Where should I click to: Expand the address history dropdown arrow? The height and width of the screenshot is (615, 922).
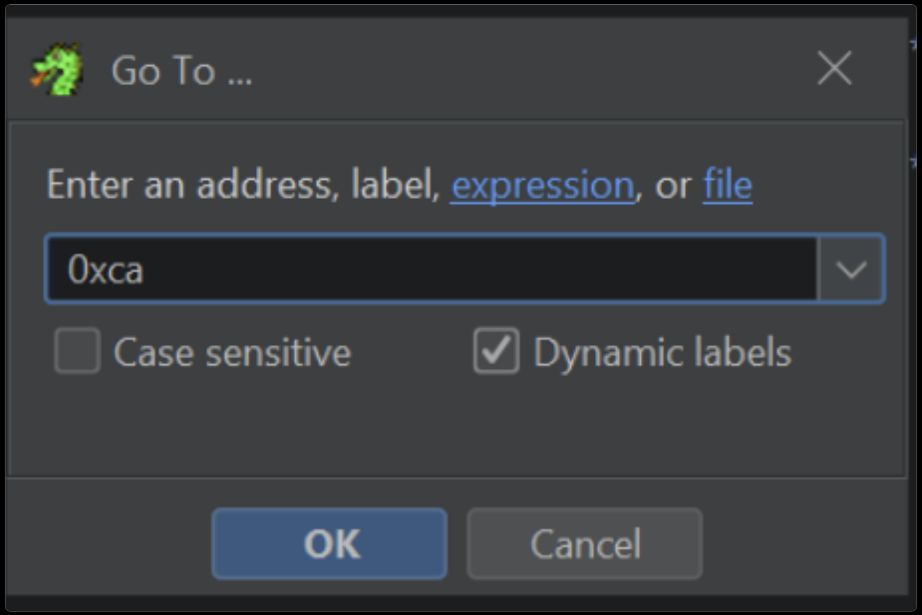pyautogui.click(x=851, y=269)
